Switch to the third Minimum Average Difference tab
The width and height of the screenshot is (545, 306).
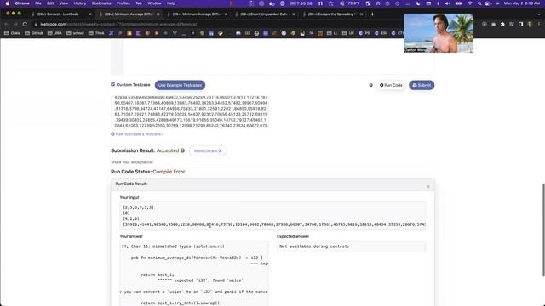[x=197, y=14]
